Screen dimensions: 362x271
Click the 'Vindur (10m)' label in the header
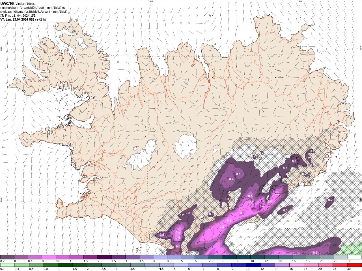coord(25,4)
